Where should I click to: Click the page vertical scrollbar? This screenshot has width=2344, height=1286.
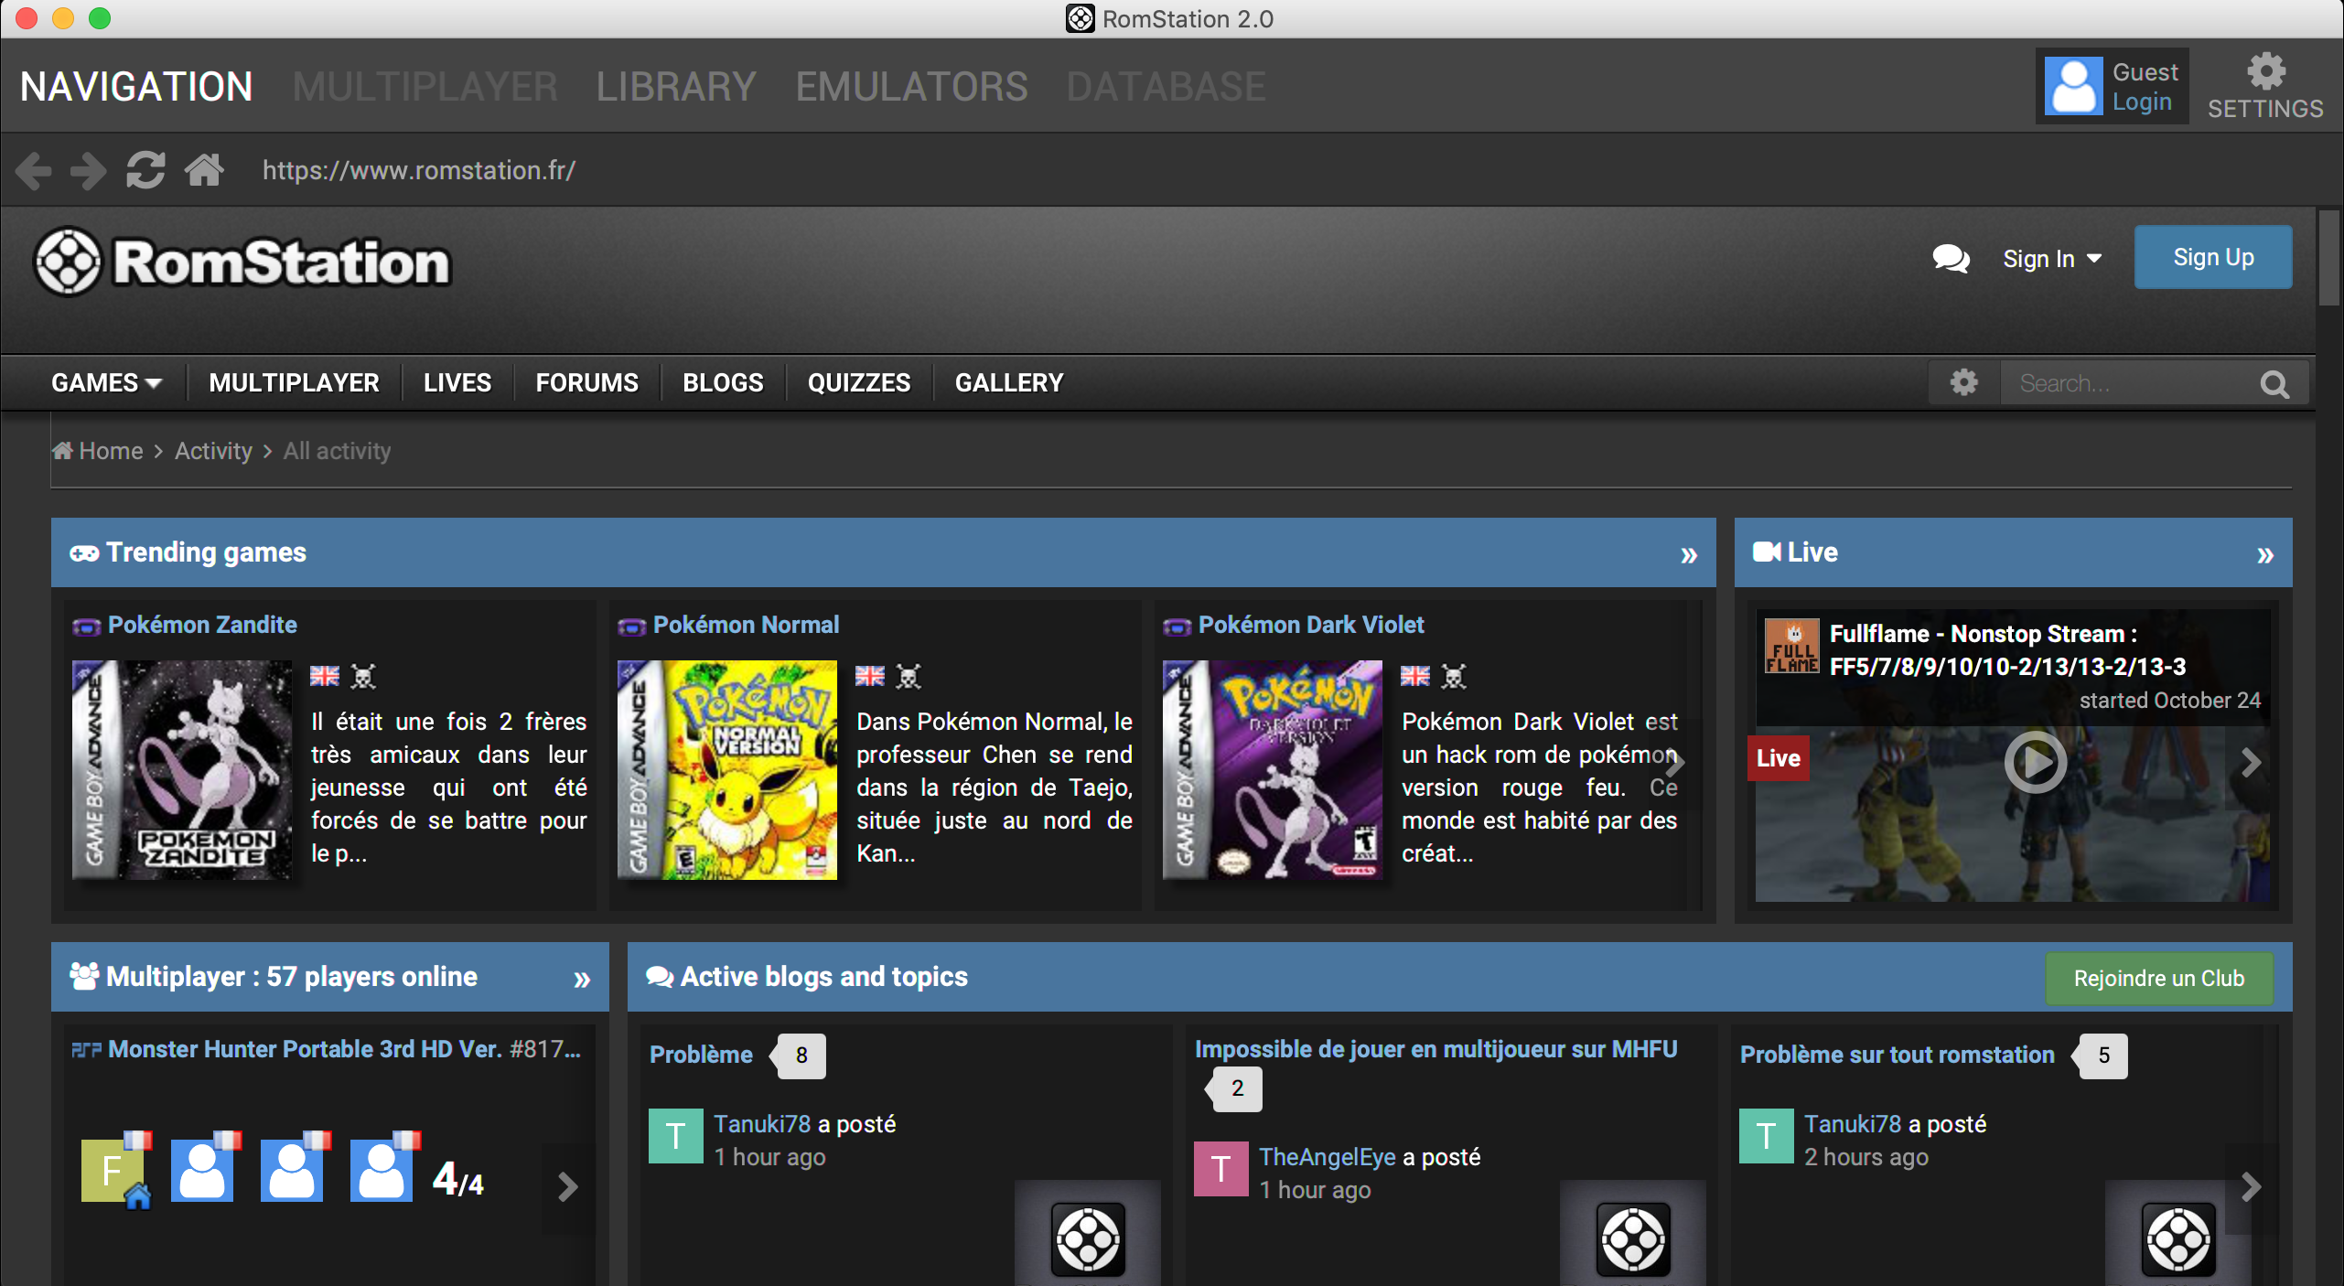2329,258
